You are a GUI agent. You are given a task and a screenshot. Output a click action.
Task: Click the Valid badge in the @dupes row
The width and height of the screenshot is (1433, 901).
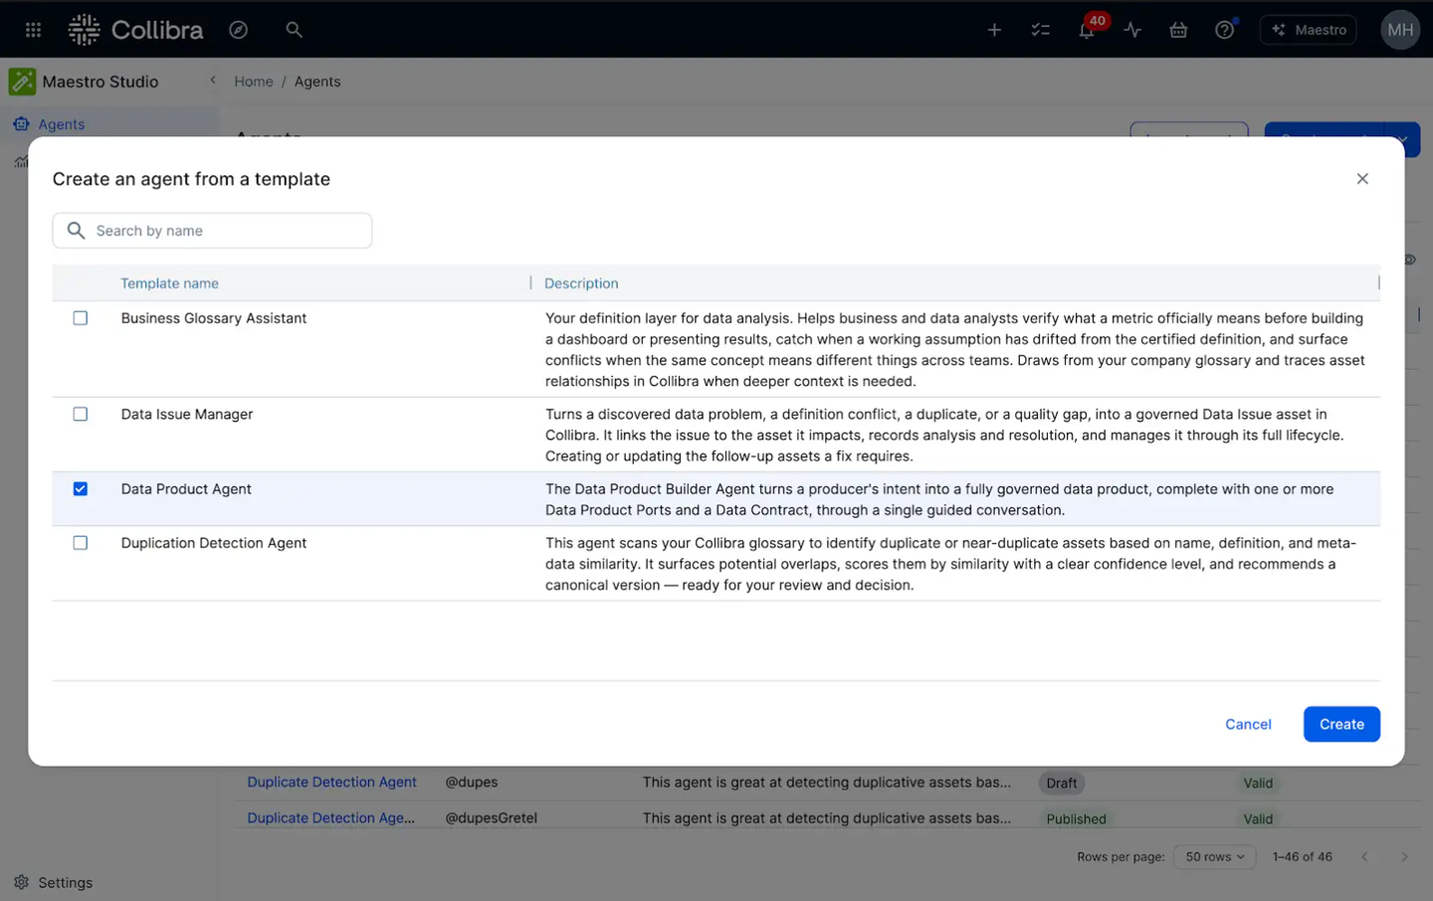[1258, 784]
